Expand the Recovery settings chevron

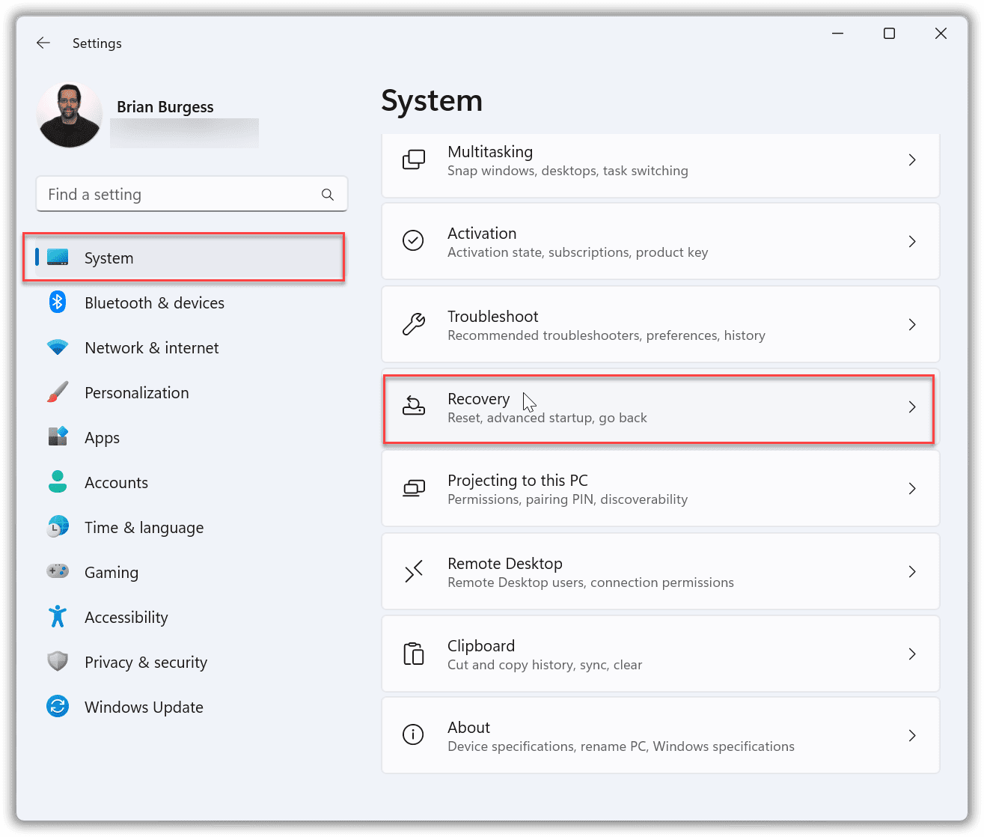(912, 407)
